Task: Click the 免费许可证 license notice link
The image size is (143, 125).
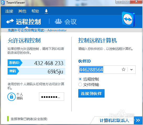Action: tap(37, 30)
